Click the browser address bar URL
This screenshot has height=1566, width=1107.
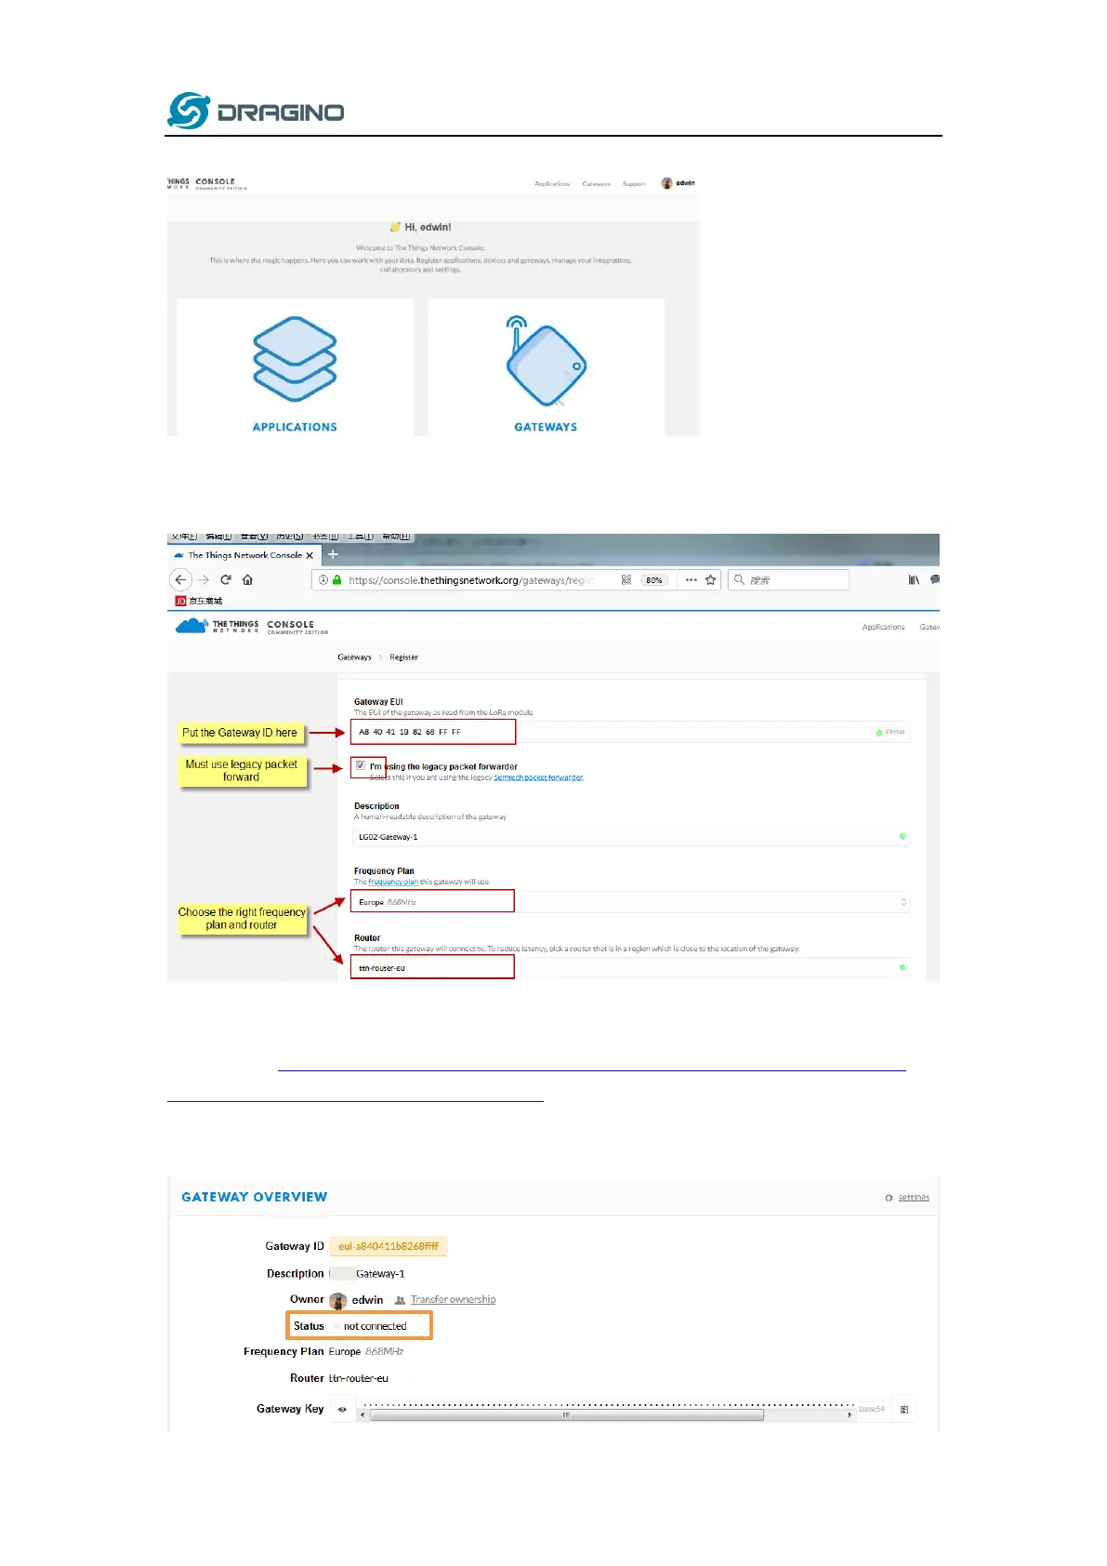[x=471, y=579]
